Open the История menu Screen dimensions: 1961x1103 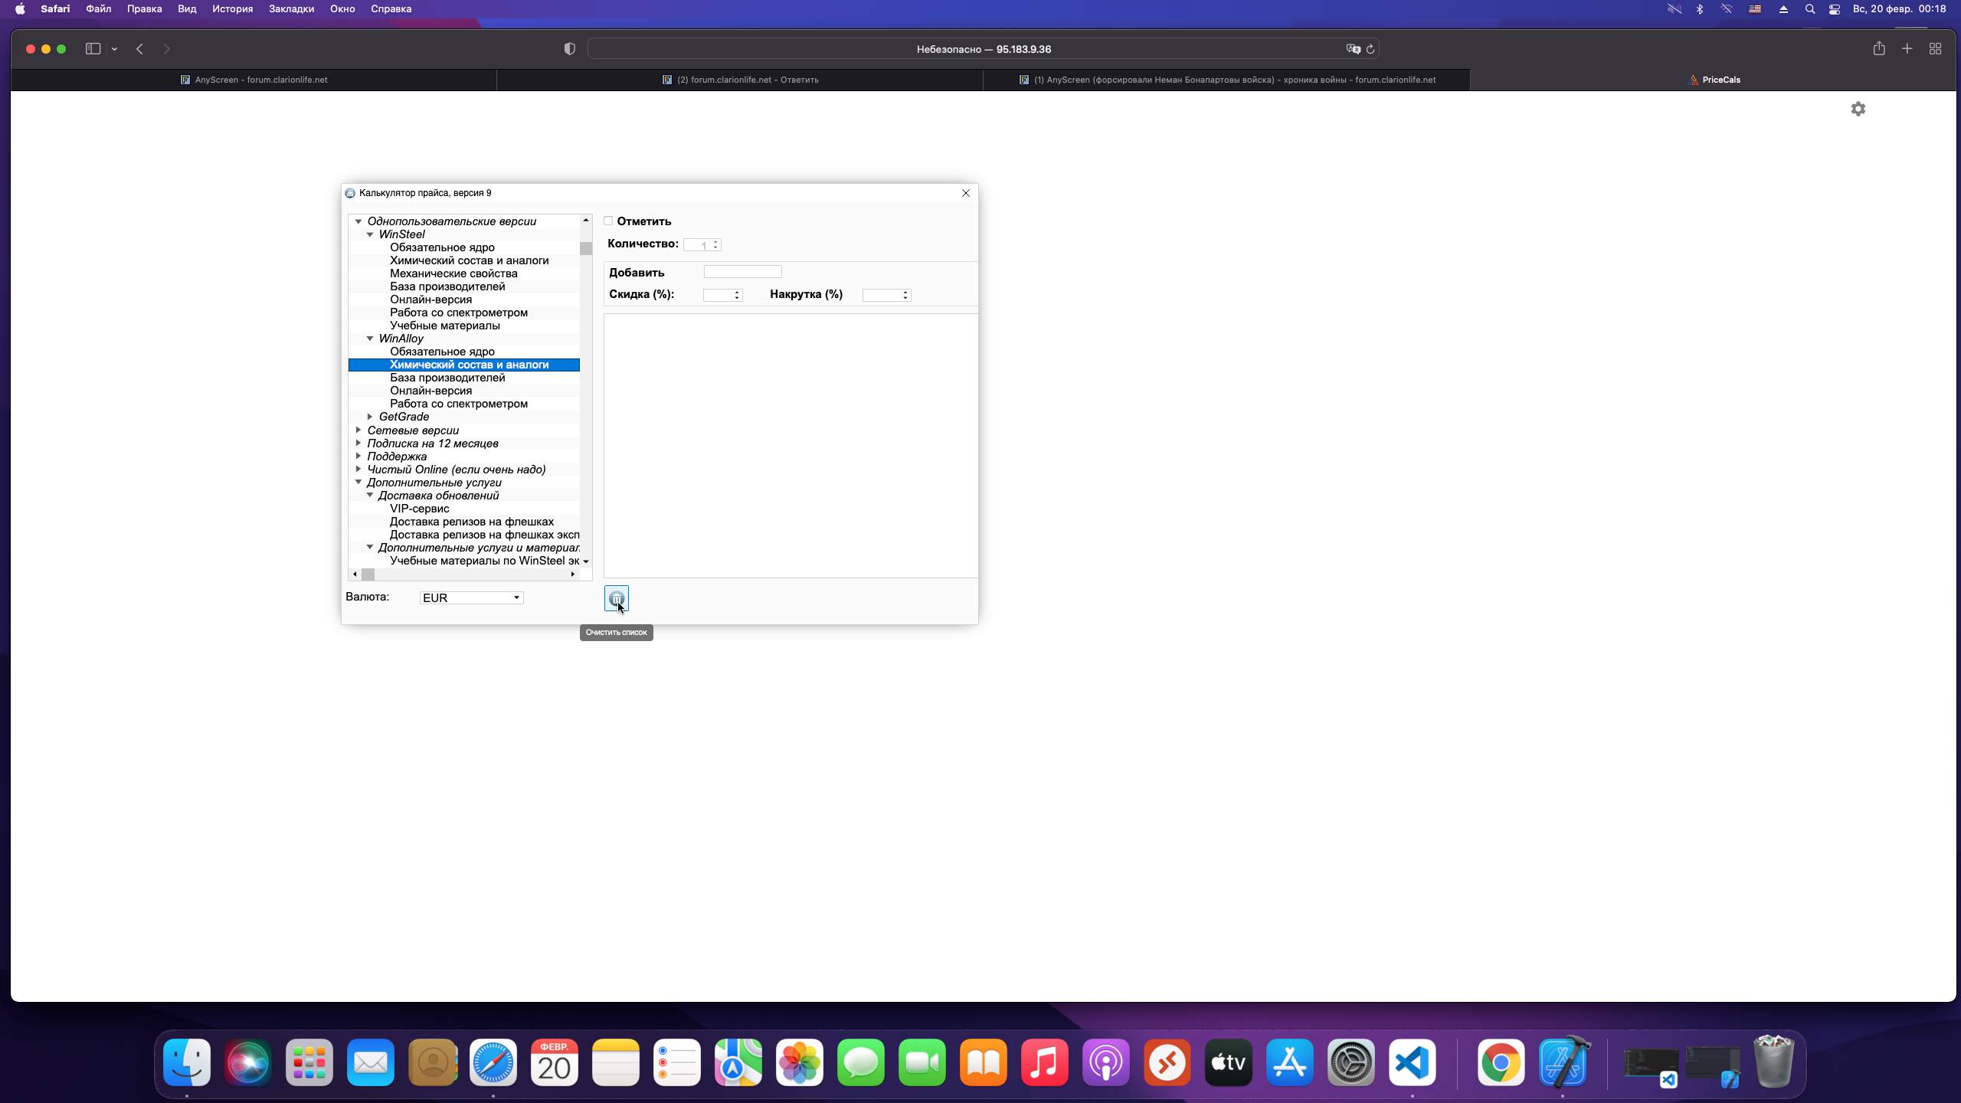[x=232, y=9]
